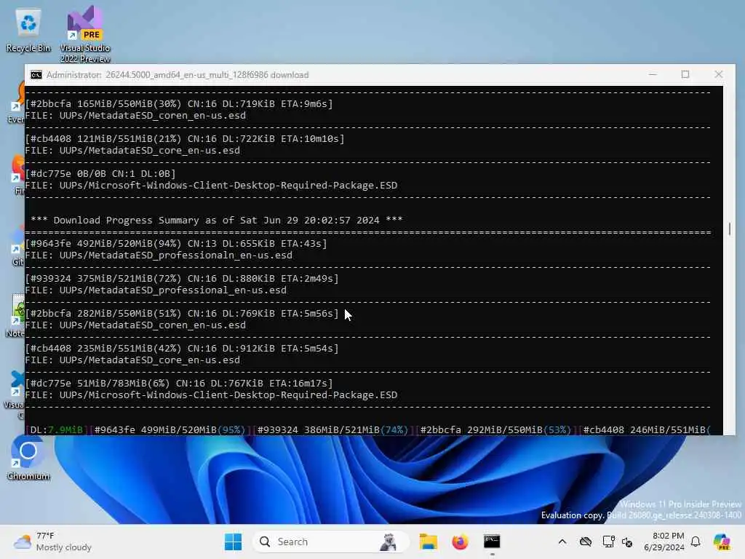Open the Windows Start menu
This screenshot has width=745, height=559.
coord(233,542)
